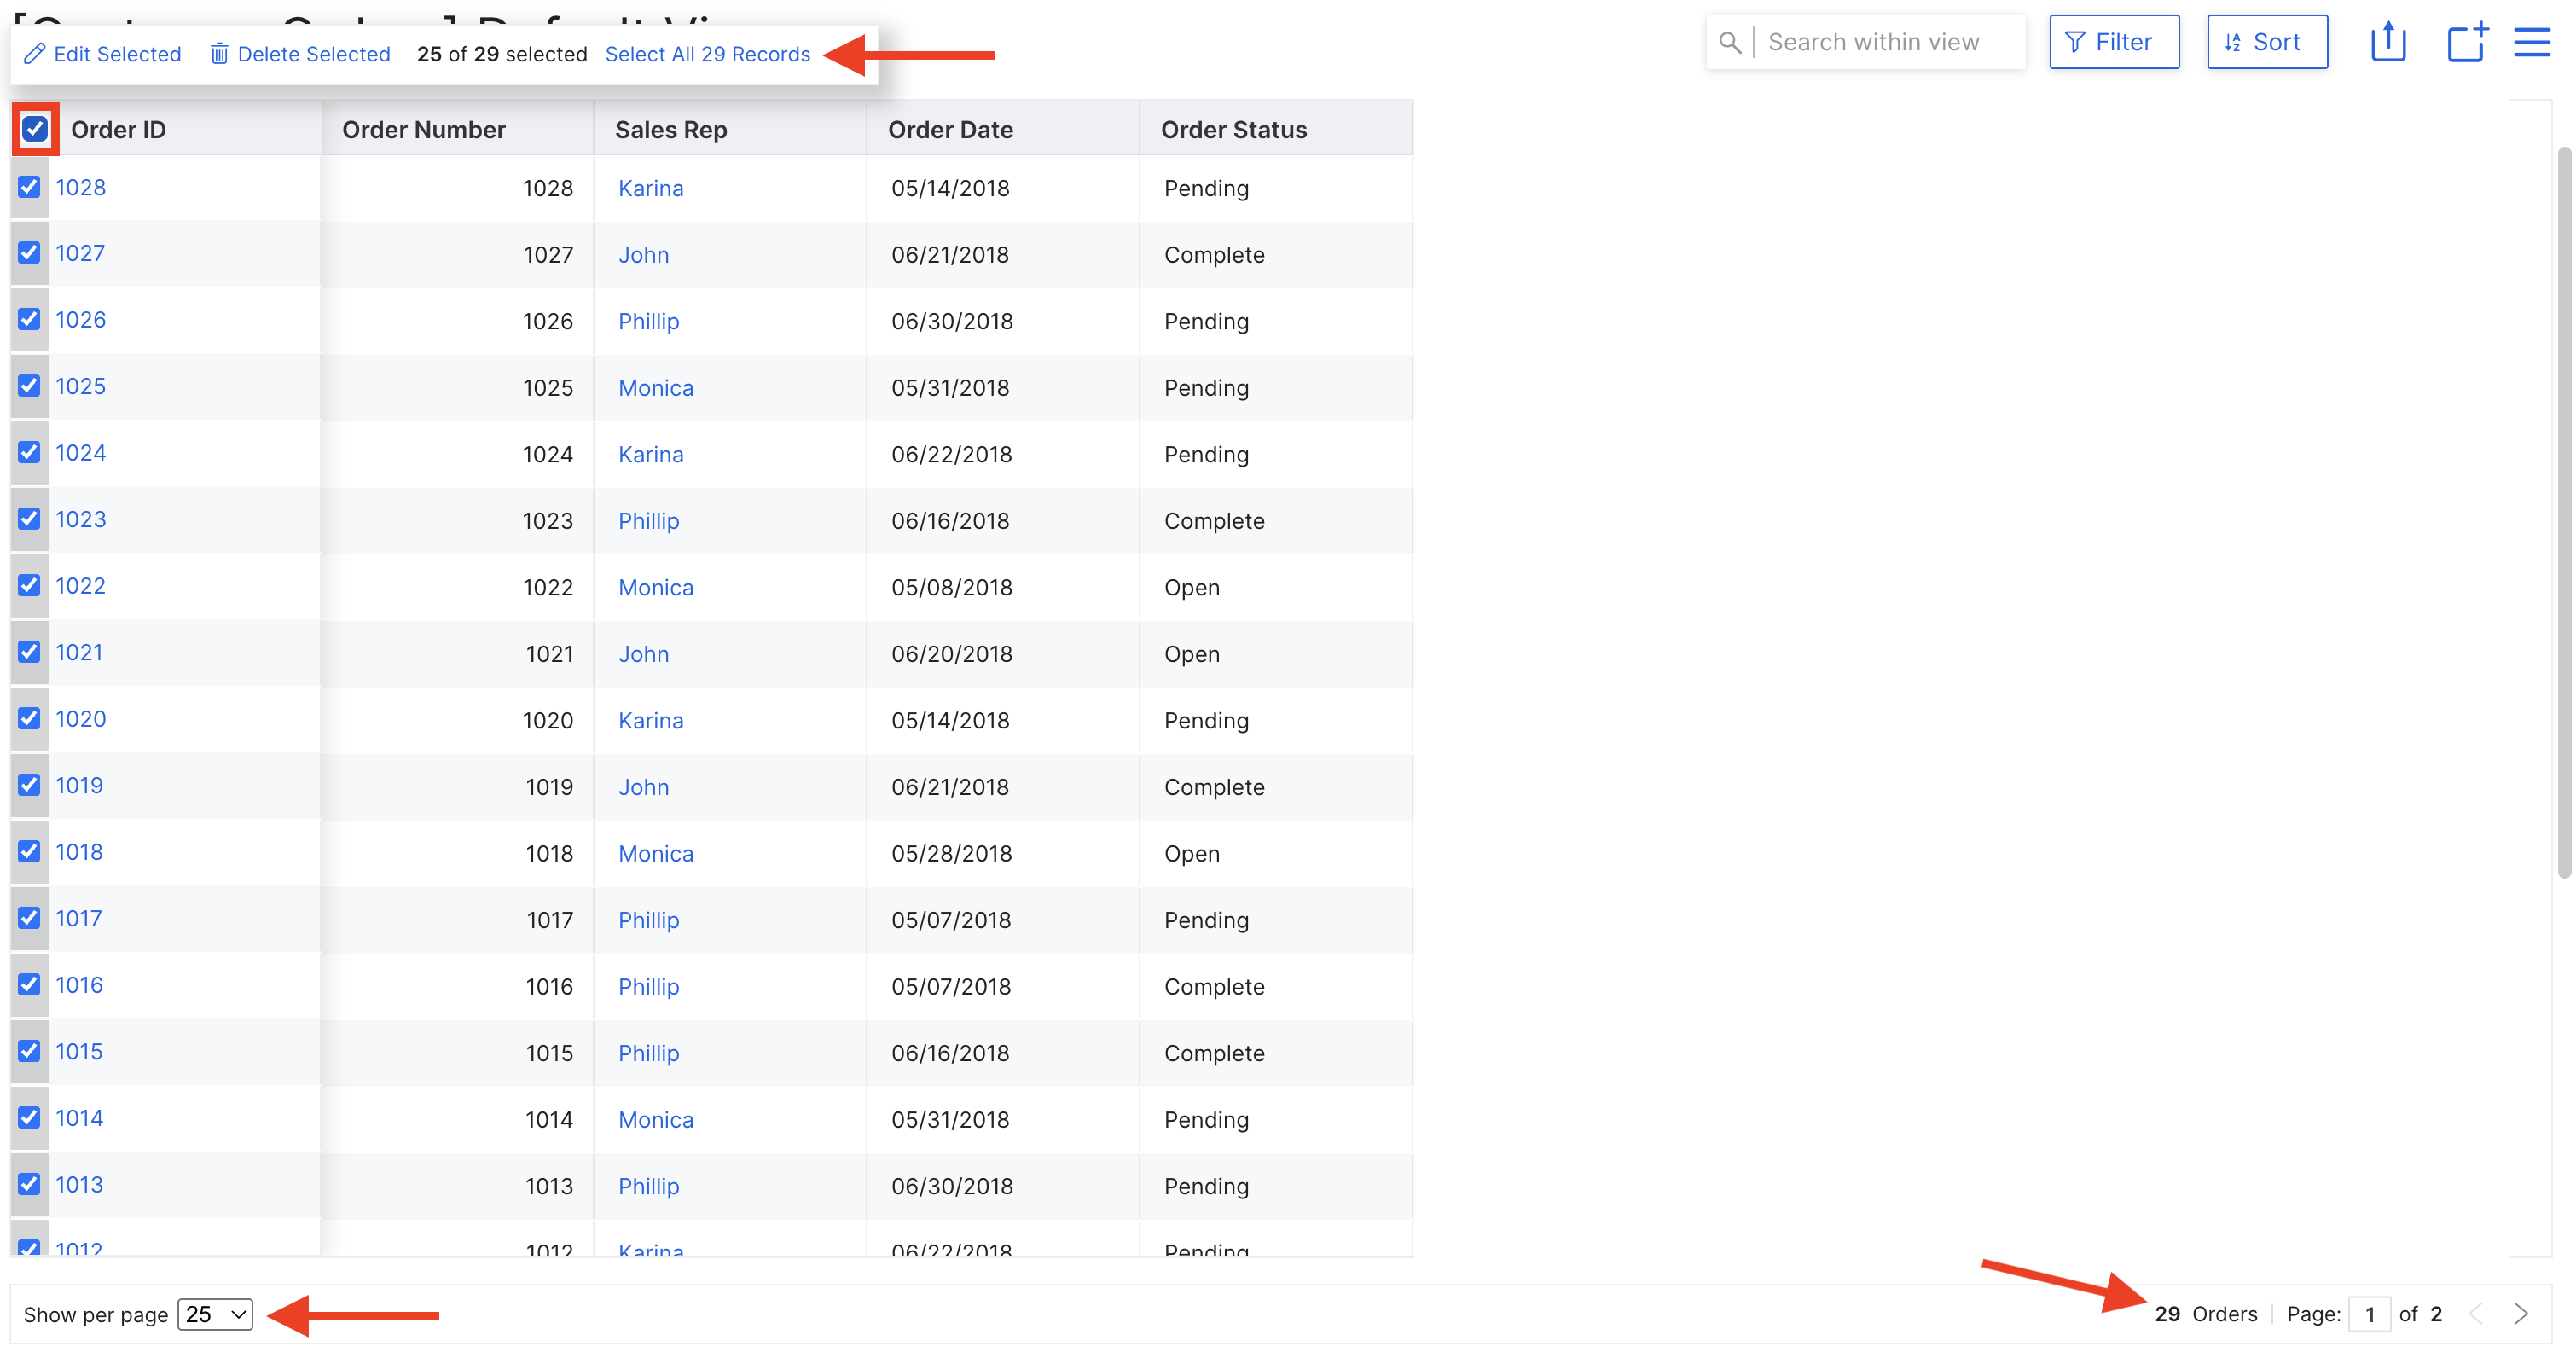The height and width of the screenshot is (1358, 2576).
Task: Uncheck the checkbox for order 1028
Action: 29,187
